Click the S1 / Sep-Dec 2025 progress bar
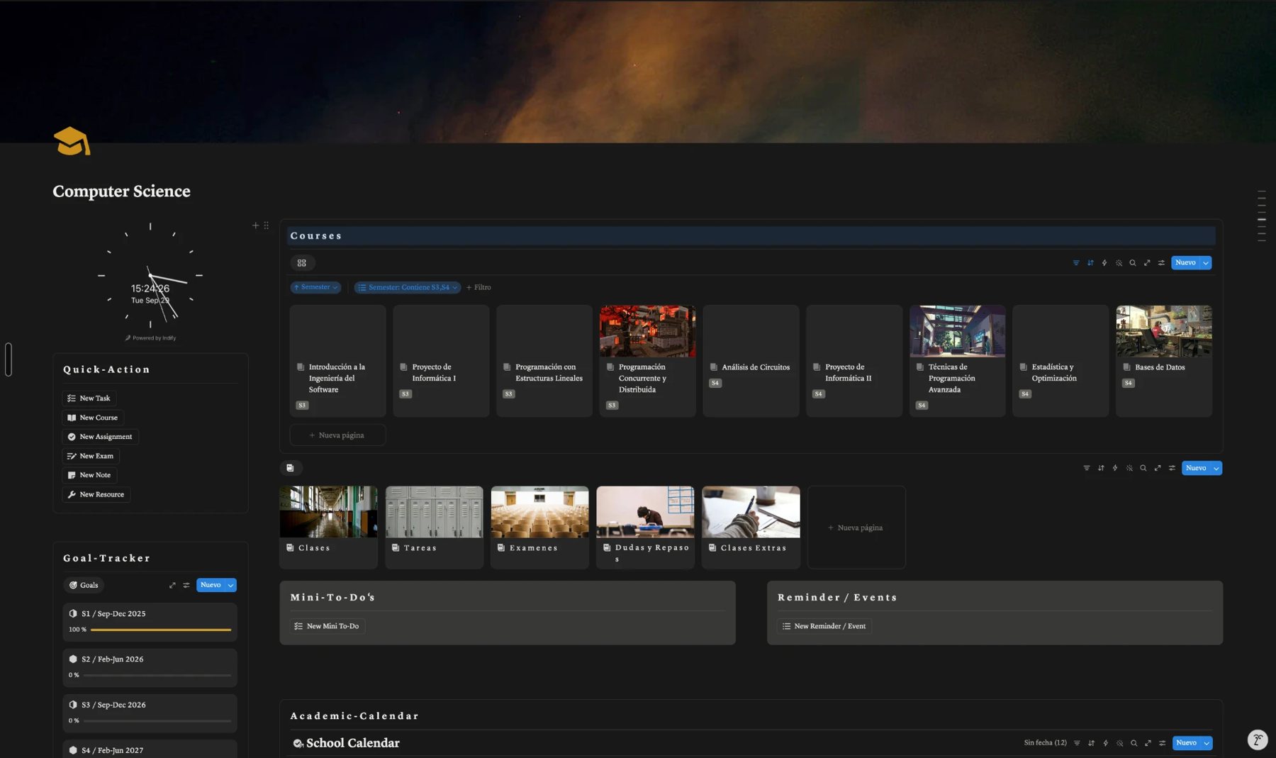The width and height of the screenshot is (1276, 758). [161, 630]
